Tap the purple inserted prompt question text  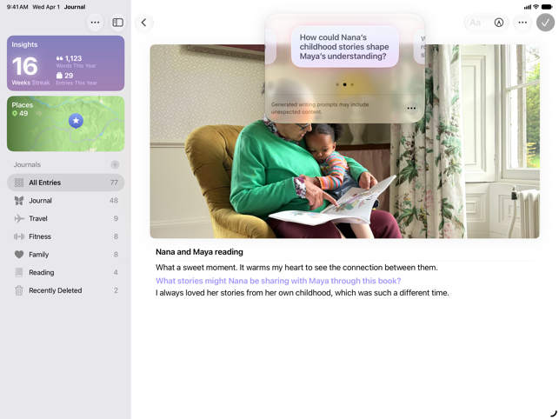[278, 281]
